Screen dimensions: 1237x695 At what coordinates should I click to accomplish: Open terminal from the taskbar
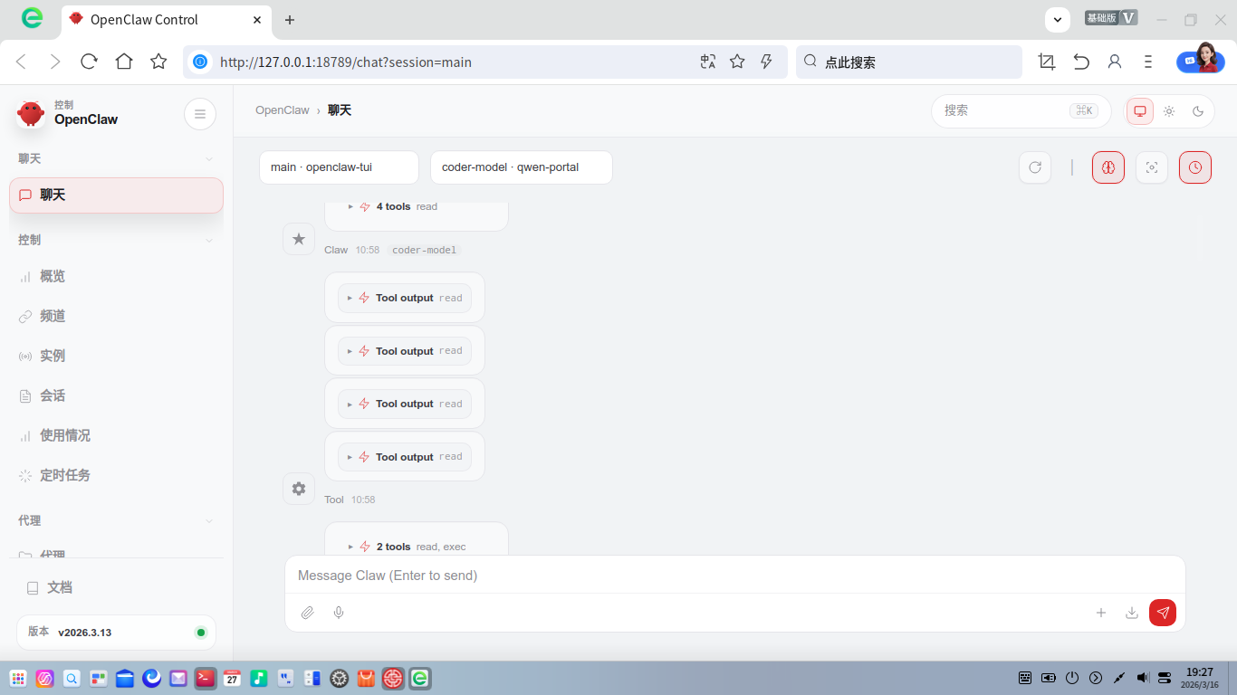(x=206, y=678)
